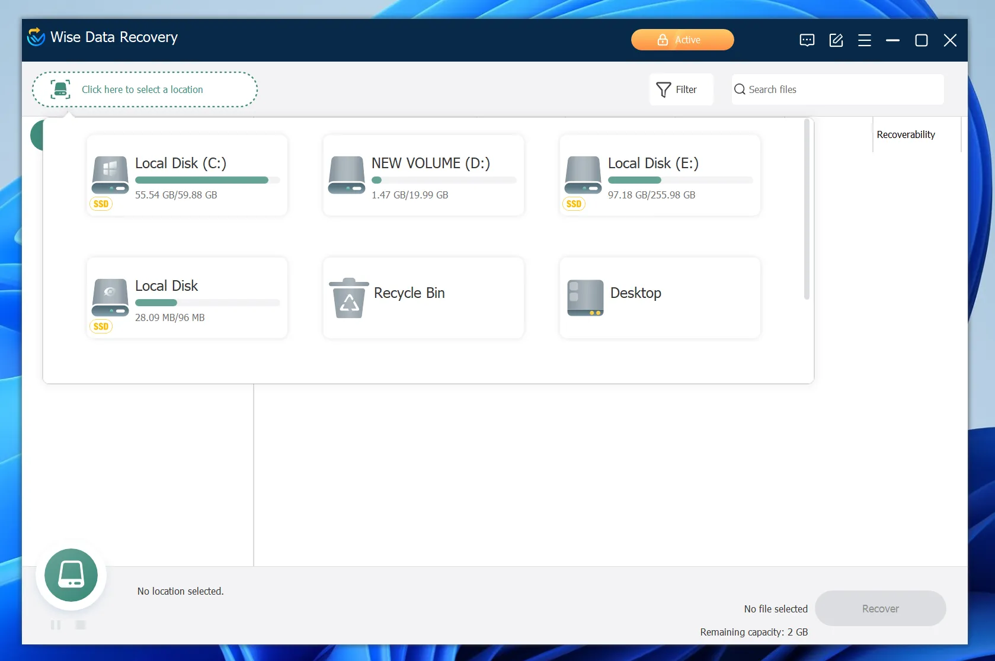This screenshot has width=995, height=661.
Task: Open the Filter button
Action: point(682,89)
